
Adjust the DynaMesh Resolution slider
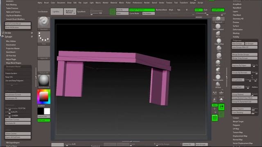pos(96,13)
